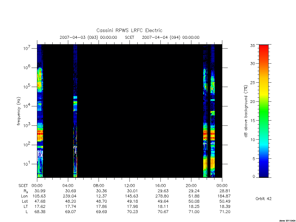Click the end timestamp '2007-04-04 (094) 00:00:00'
The width and height of the screenshot is (296, 222).
pyautogui.click(x=171, y=37)
